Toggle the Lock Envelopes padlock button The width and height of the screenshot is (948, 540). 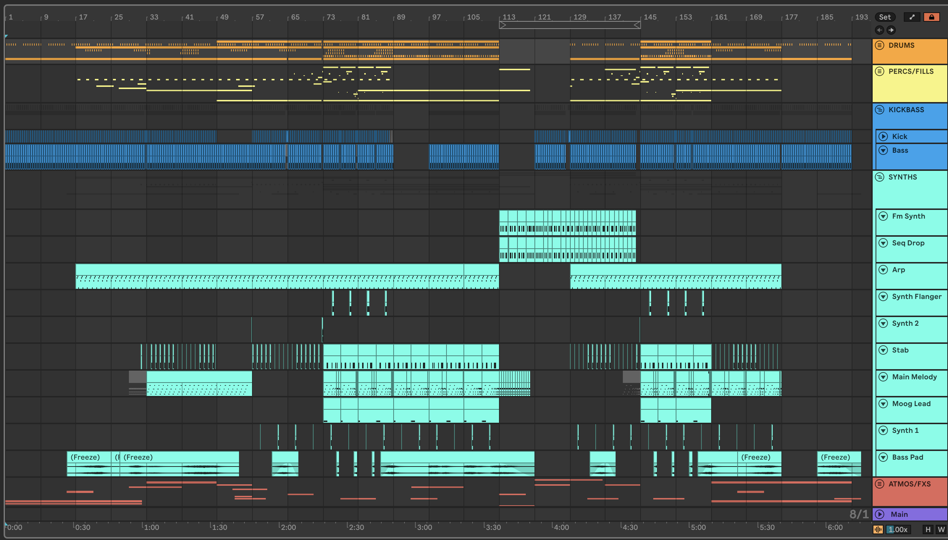pyautogui.click(x=931, y=17)
